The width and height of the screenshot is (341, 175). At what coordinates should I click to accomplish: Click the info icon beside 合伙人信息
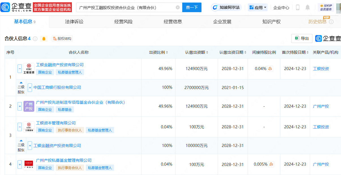(x=35, y=39)
